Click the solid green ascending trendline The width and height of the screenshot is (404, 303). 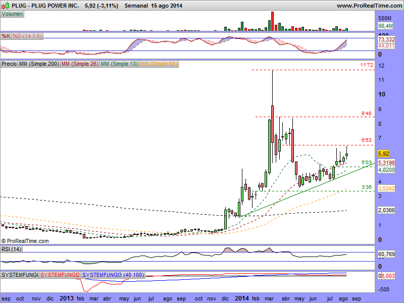pyautogui.click(x=307, y=190)
